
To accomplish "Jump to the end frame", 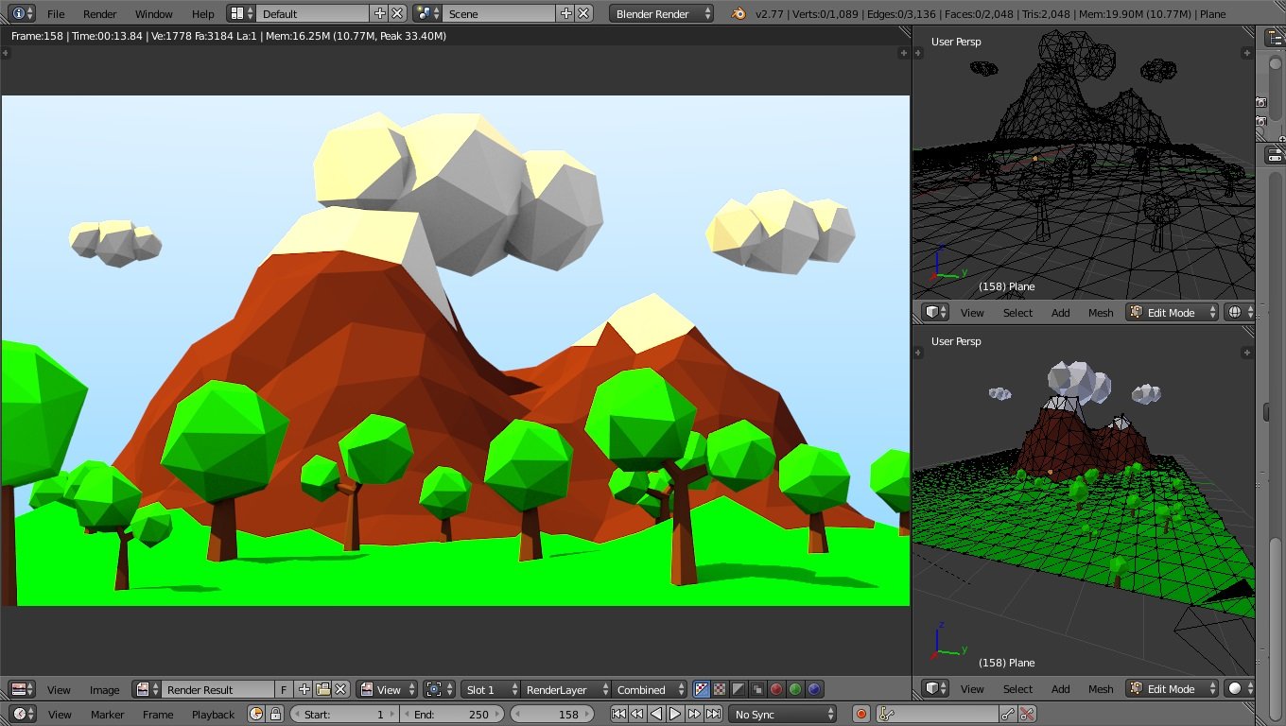I will [x=713, y=714].
